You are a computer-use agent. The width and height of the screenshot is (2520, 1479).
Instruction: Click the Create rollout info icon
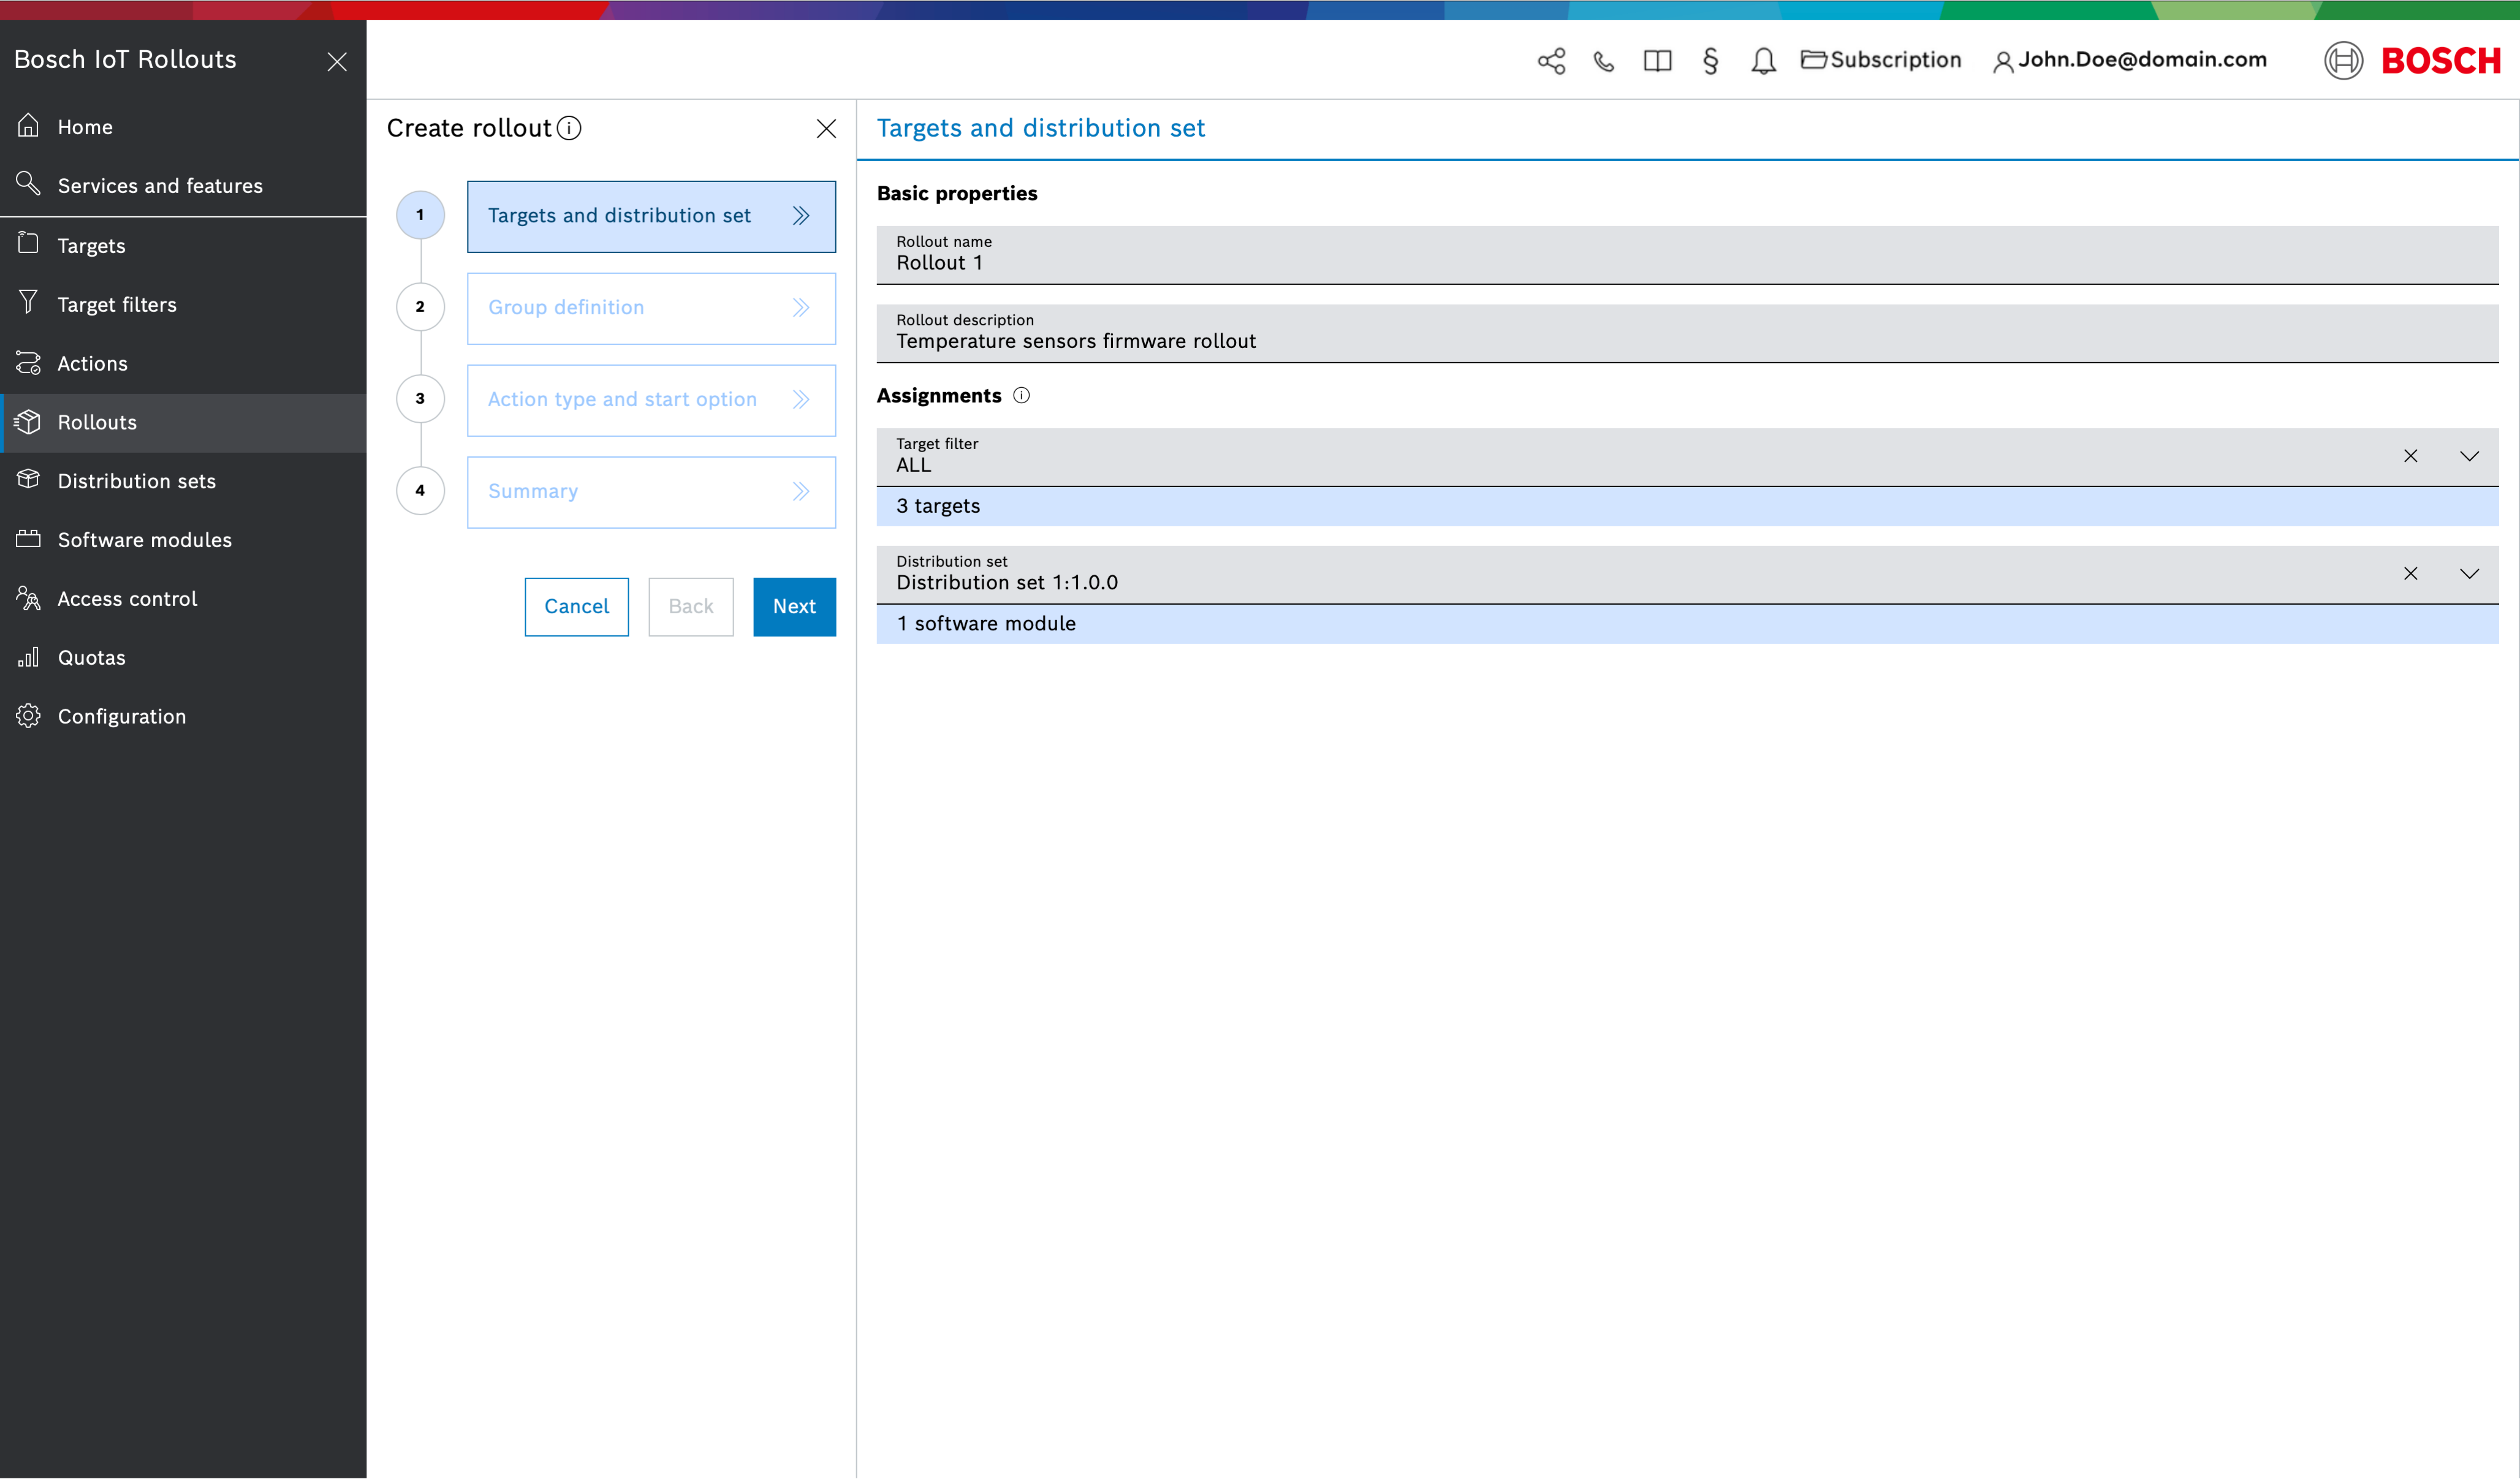click(x=569, y=128)
